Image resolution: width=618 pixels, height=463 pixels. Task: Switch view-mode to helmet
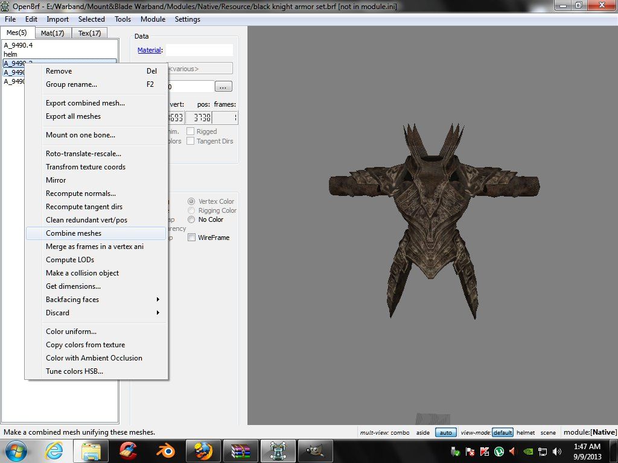[526, 432]
